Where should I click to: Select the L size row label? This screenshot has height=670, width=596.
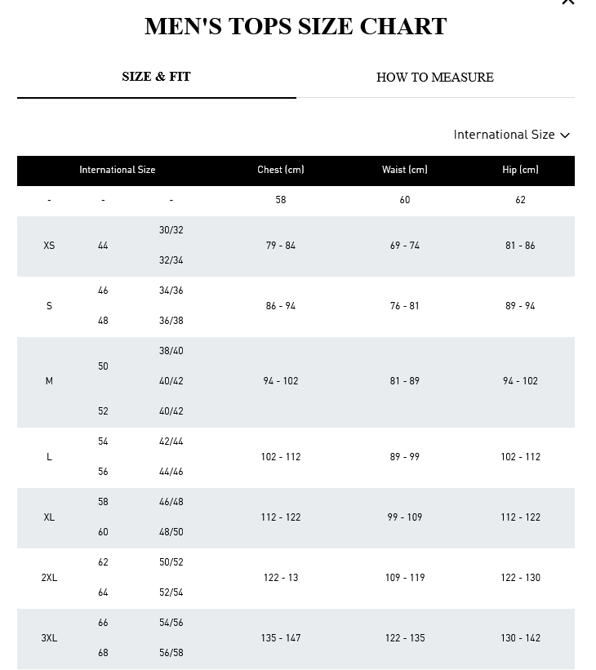click(49, 457)
